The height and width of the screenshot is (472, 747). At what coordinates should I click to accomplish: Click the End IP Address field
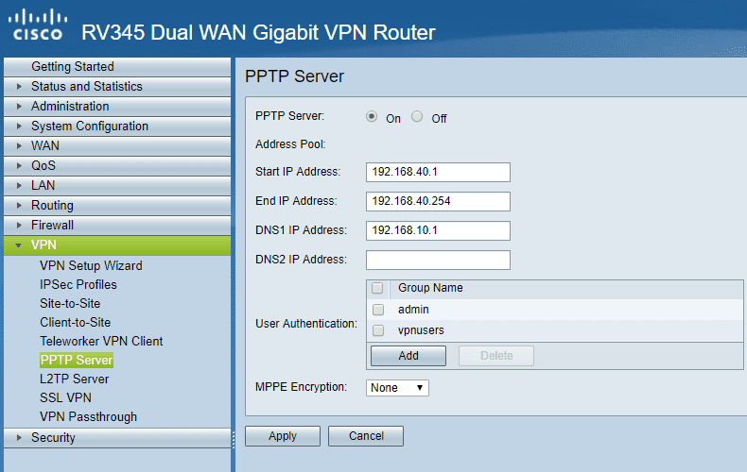438,201
